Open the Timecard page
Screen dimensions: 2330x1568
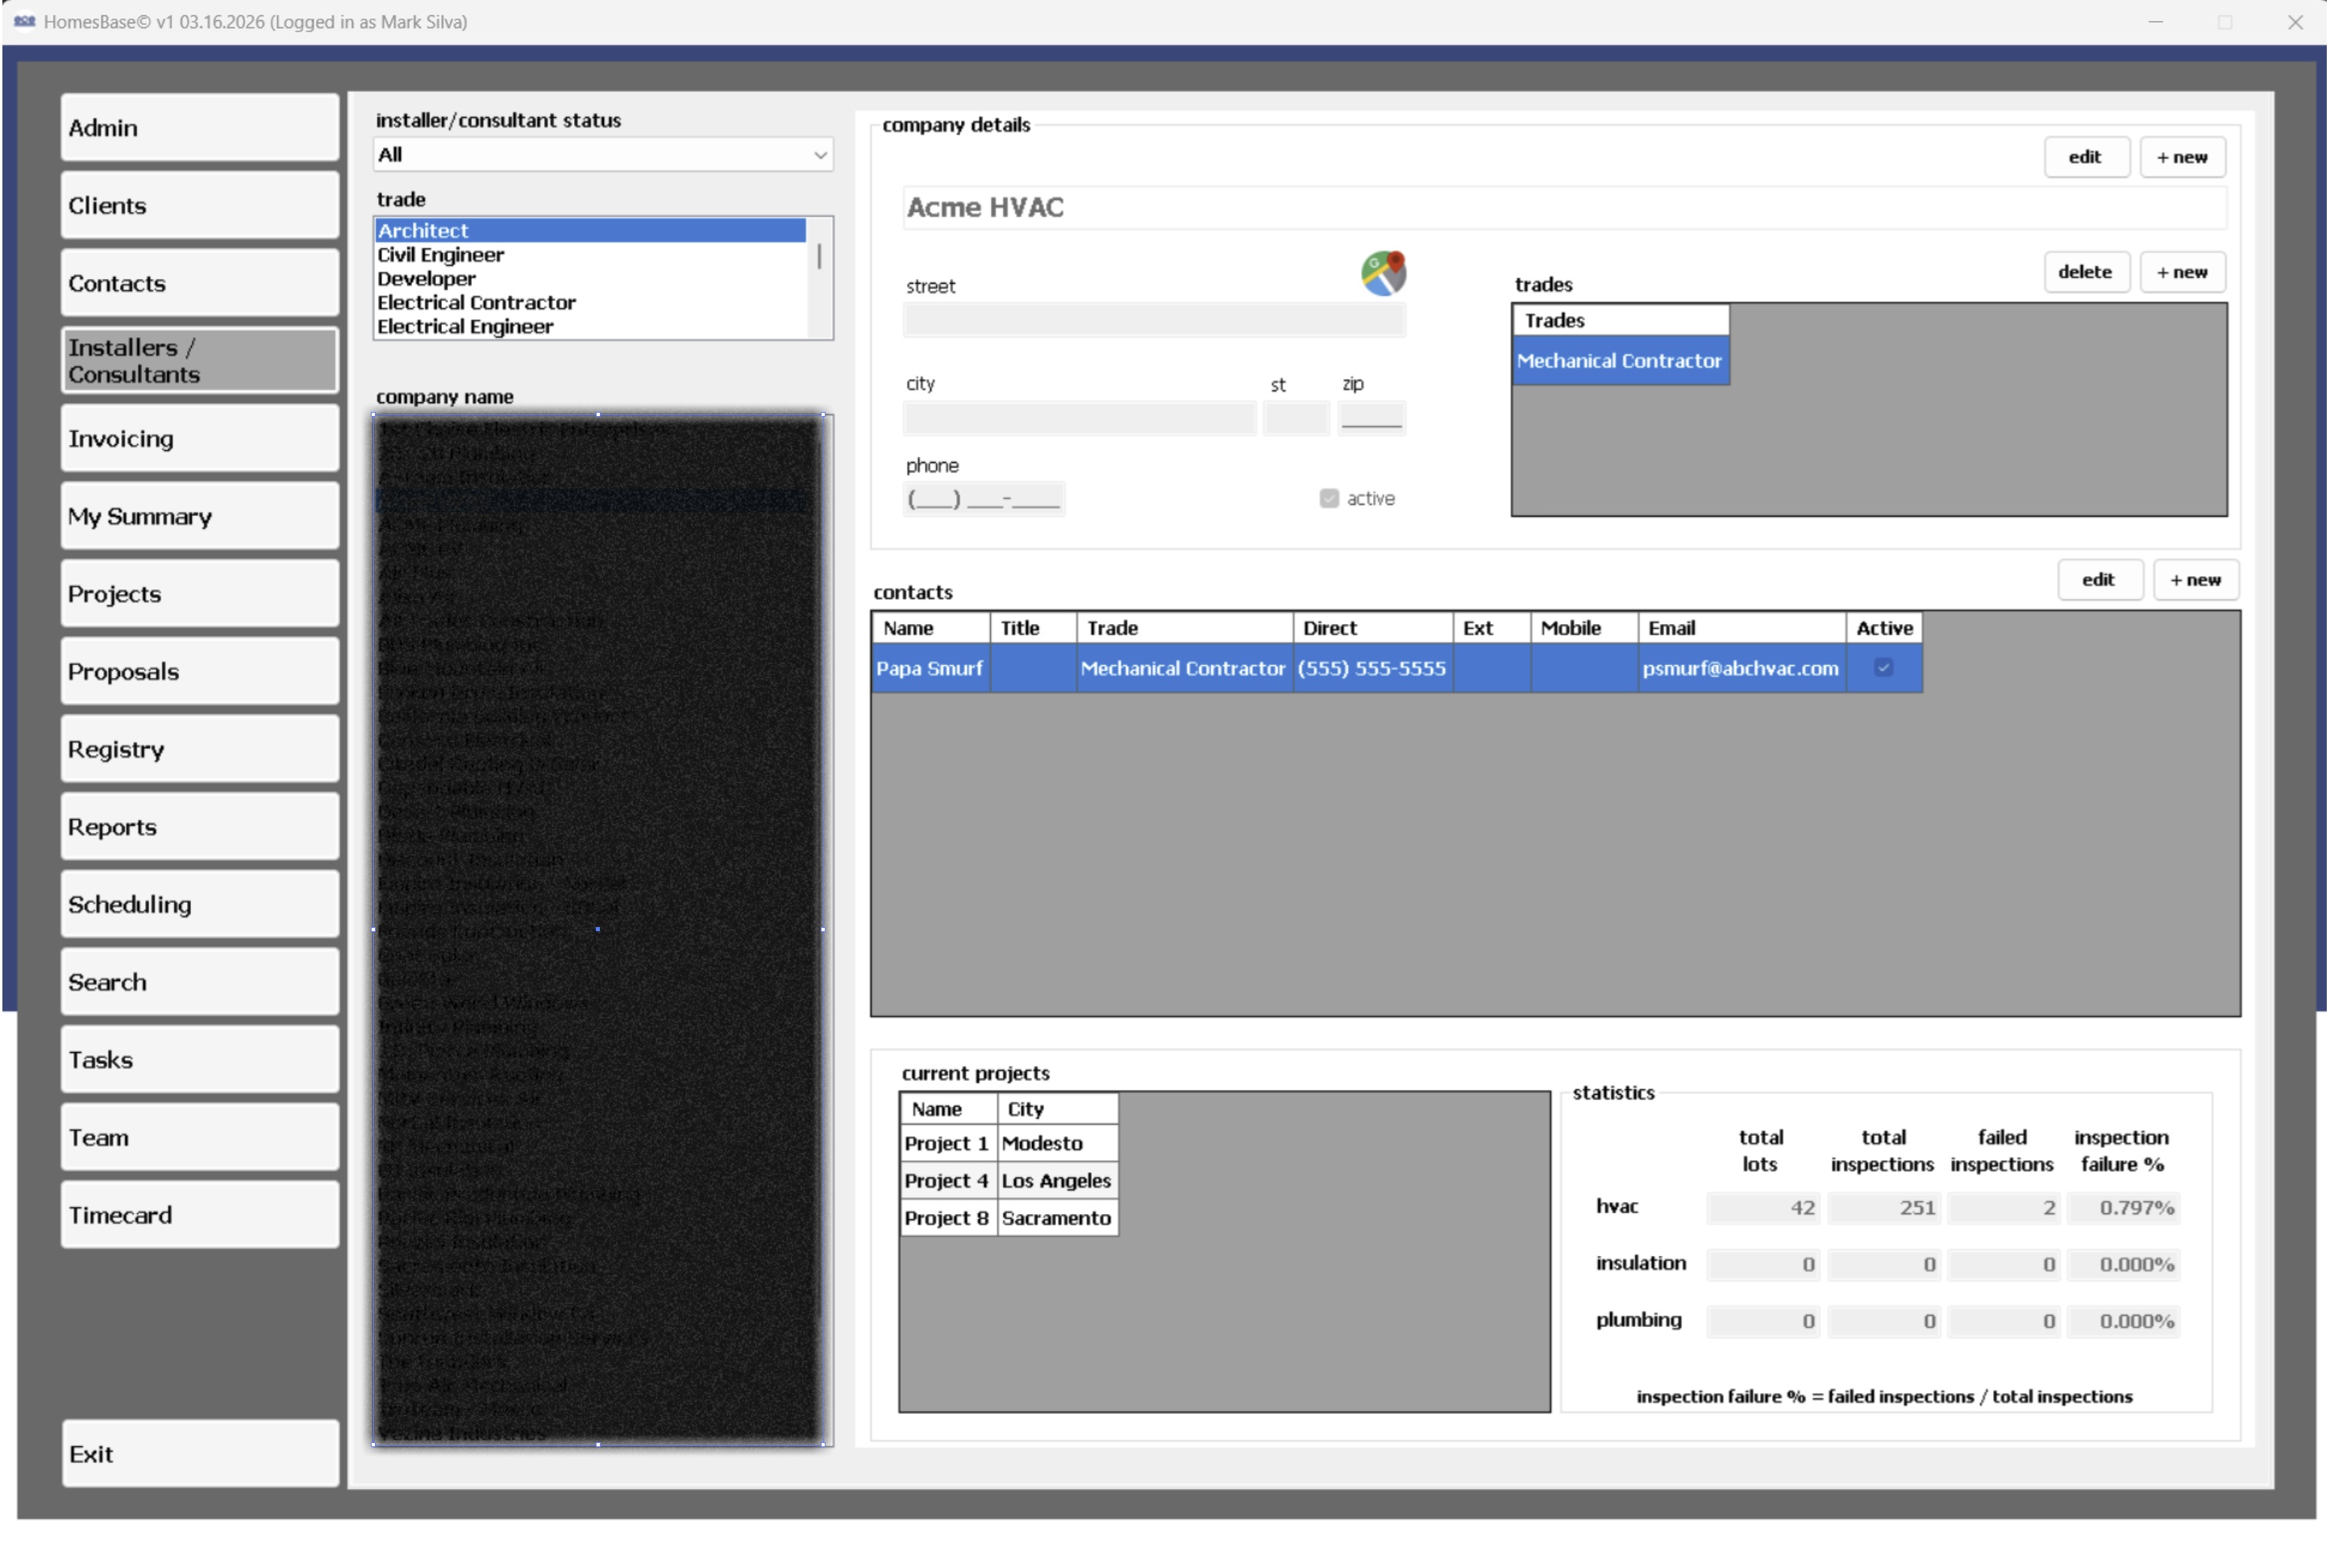coord(199,1214)
